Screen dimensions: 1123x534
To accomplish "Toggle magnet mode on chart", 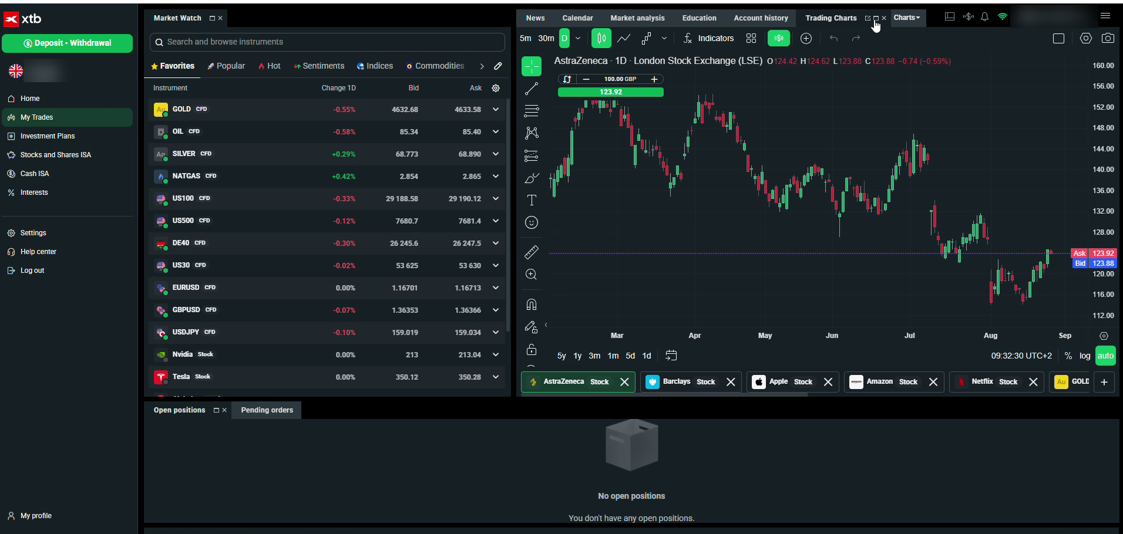I will (532, 305).
